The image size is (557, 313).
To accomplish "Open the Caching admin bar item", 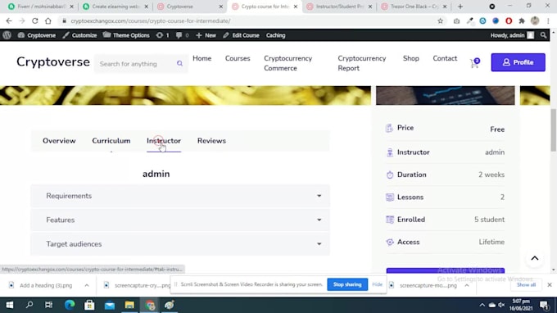I will 276,35.
